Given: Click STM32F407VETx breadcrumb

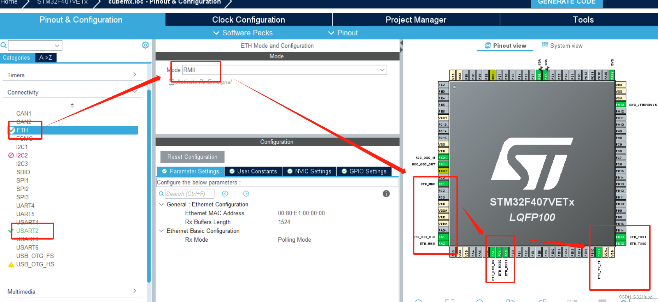Looking at the screenshot, I should pos(63,2).
